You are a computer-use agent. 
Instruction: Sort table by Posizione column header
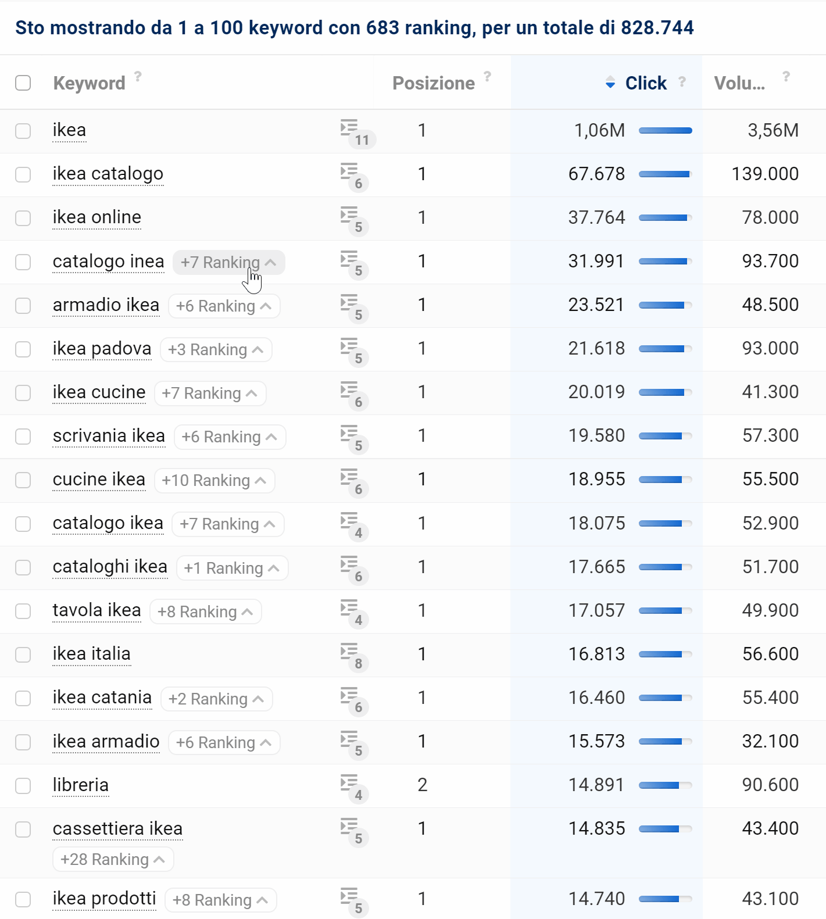tap(434, 83)
